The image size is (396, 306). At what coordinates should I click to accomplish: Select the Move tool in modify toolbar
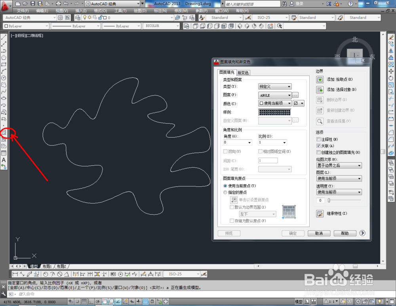[x=391, y=71]
